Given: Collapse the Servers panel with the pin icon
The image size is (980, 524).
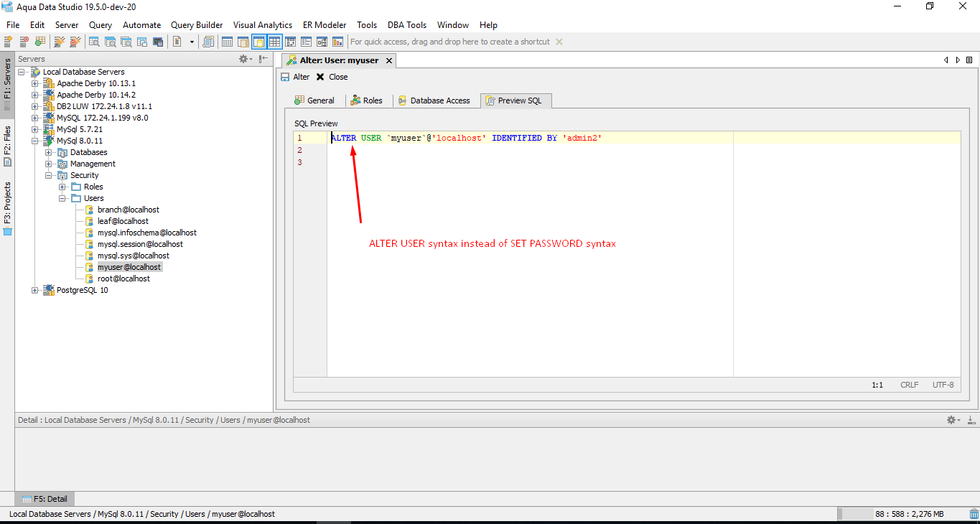Looking at the screenshot, I should tap(263, 59).
